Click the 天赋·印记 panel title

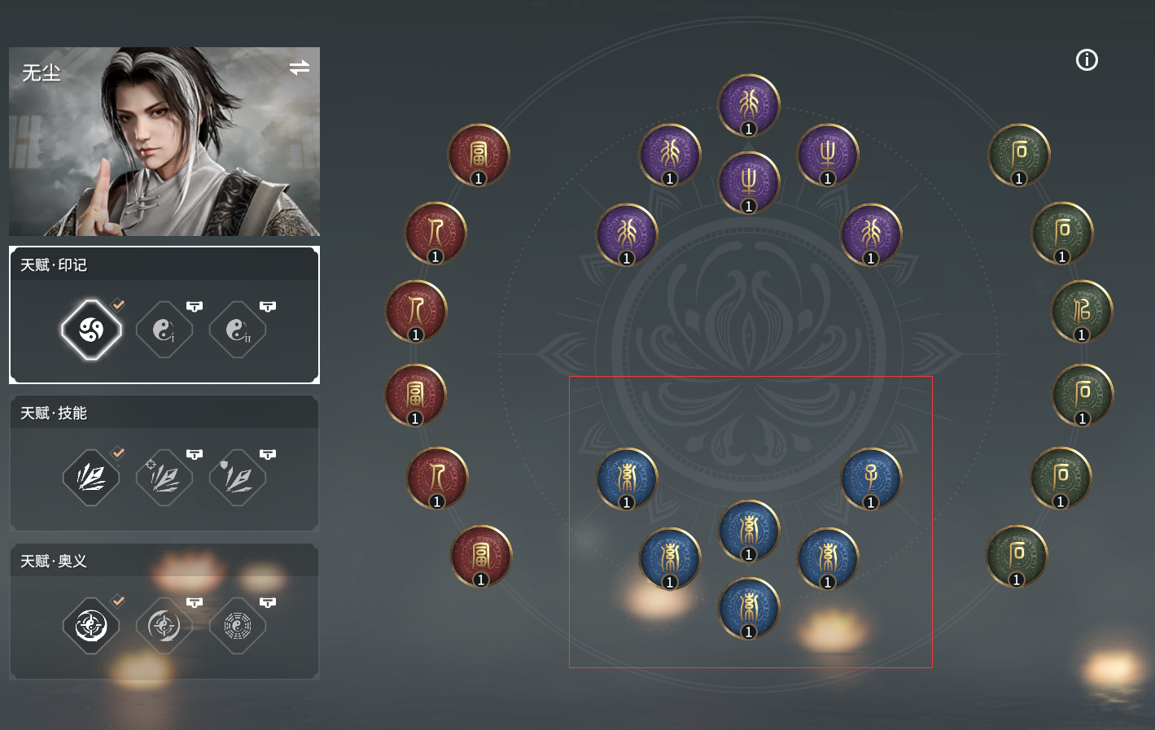[x=54, y=265]
